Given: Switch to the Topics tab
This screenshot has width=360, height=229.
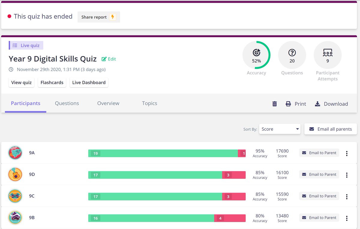Looking at the screenshot, I should click(149, 103).
